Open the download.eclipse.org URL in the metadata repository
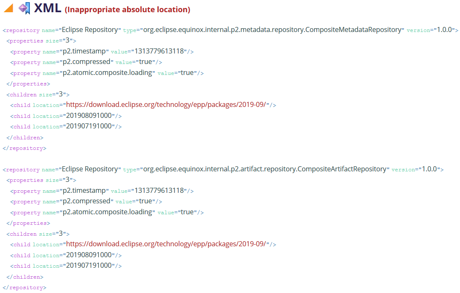The image size is (460, 293). [x=166, y=105]
